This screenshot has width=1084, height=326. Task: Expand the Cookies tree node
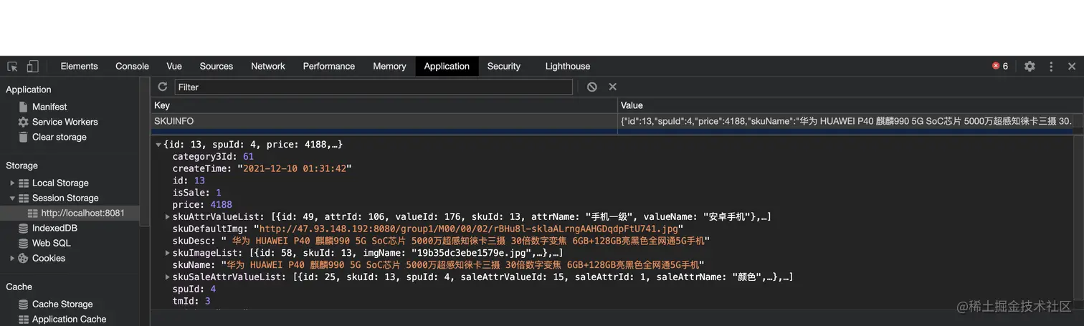coord(12,258)
